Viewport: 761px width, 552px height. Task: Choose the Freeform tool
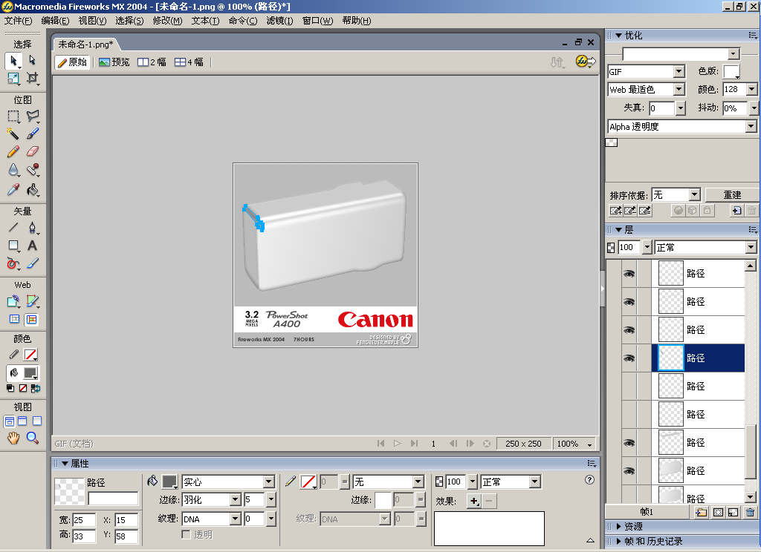[13, 263]
